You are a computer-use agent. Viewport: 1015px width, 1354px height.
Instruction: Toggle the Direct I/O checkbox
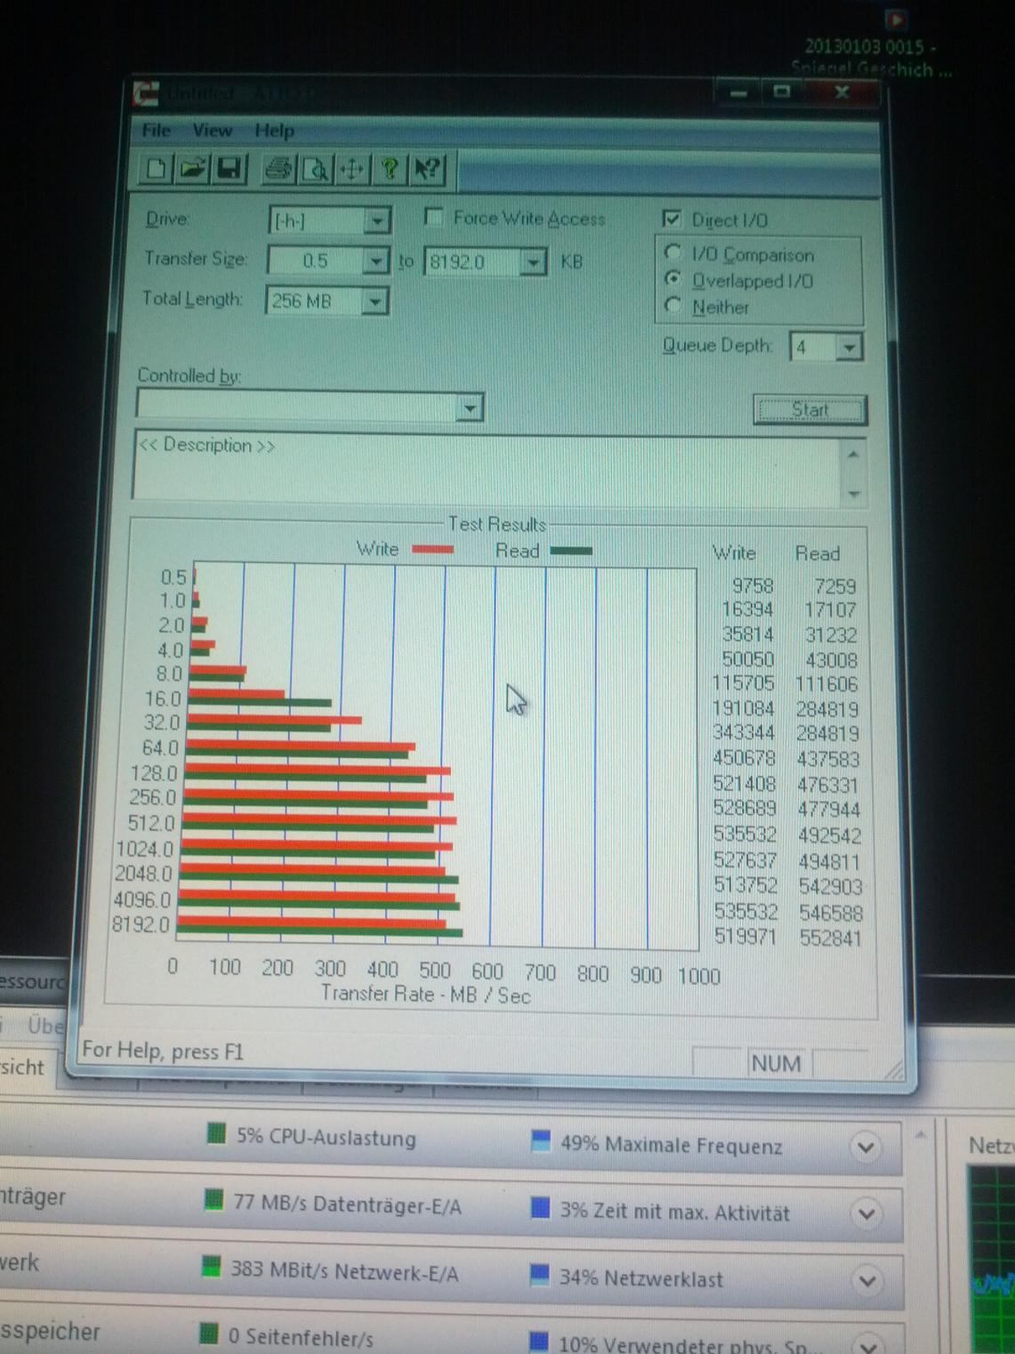click(x=672, y=219)
